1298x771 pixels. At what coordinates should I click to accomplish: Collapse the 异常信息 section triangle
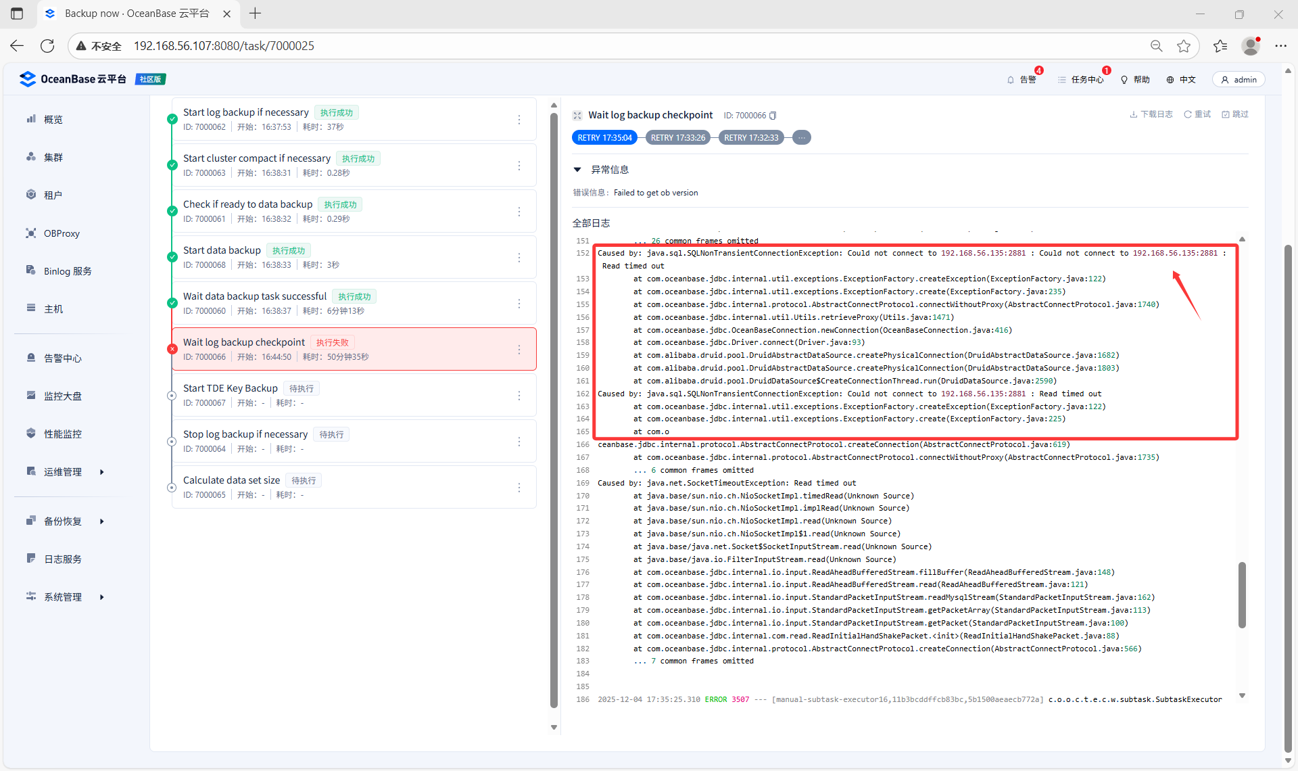pyautogui.click(x=577, y=170)
